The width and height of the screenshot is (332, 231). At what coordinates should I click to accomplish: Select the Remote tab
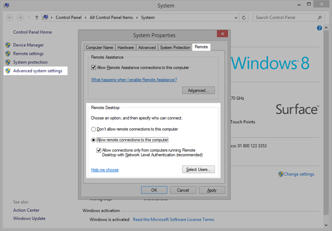pos(201,47)
